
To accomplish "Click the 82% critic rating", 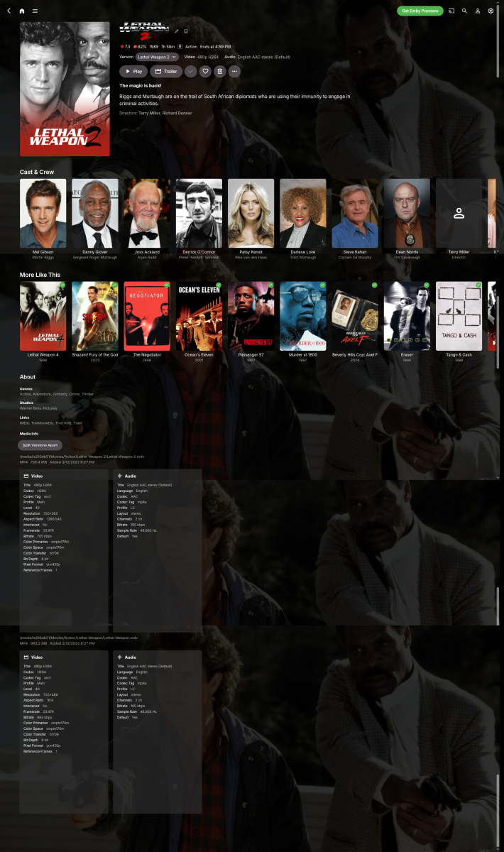I will click(x=140, y=46).
